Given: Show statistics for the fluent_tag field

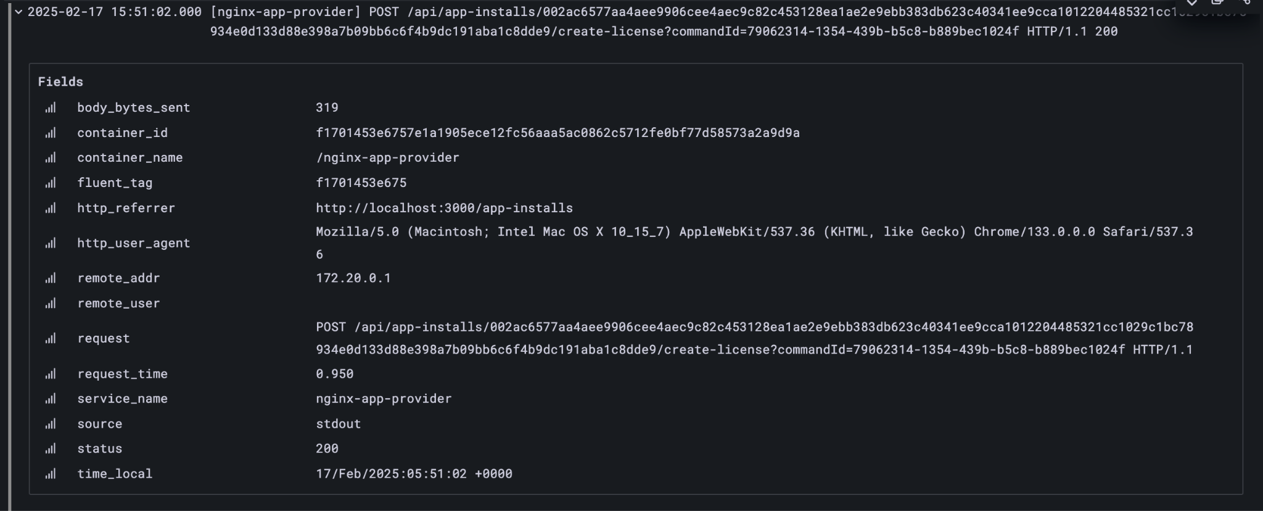Looking at the screenshot, I should pos(51,183).
